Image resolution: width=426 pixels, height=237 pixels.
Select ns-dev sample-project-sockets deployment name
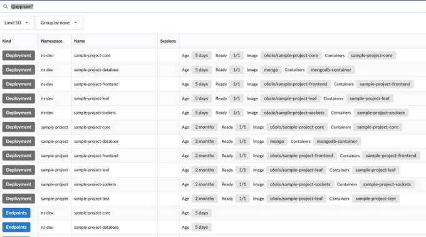tap(95, 113)
